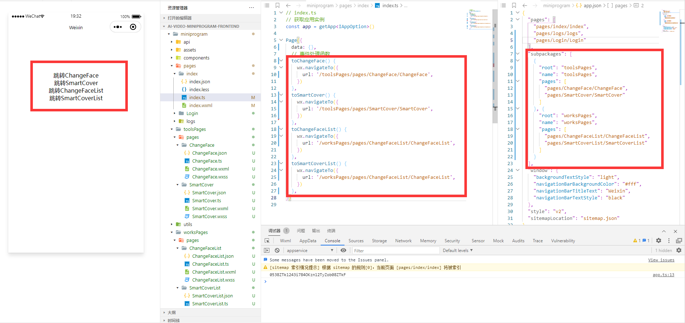Open SmartCoverList.json in explorer
685x323 pixels.
(x=212, y=296)
